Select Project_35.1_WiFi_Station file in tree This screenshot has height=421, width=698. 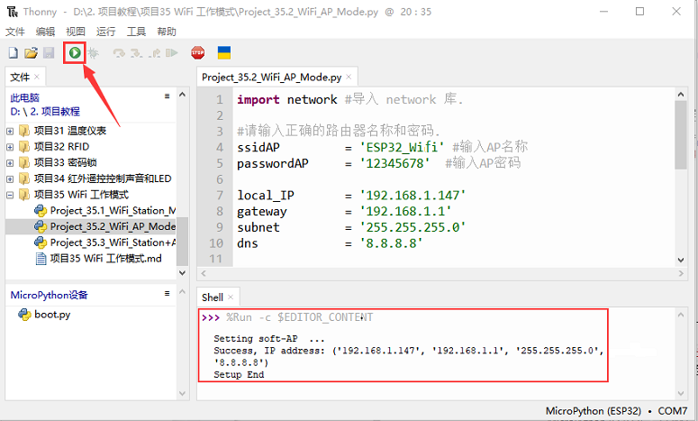coord(112,211)
